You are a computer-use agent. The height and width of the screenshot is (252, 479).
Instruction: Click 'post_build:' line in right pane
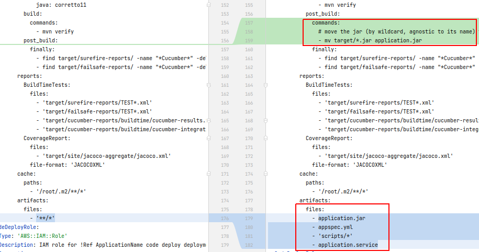pyautogui.click(x=322, y=14)
